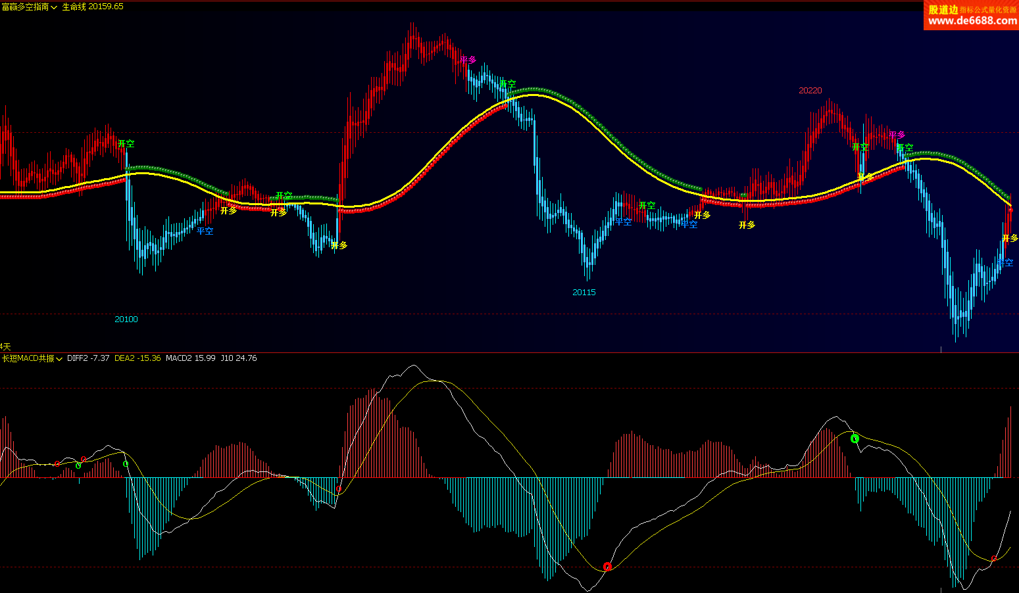The height and width of the screenshot is (593, 1019).
Task: Click the large solid green circle on MACD
Action: (x=855, y=439)
